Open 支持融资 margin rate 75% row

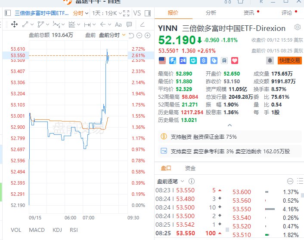coord(230,137)
